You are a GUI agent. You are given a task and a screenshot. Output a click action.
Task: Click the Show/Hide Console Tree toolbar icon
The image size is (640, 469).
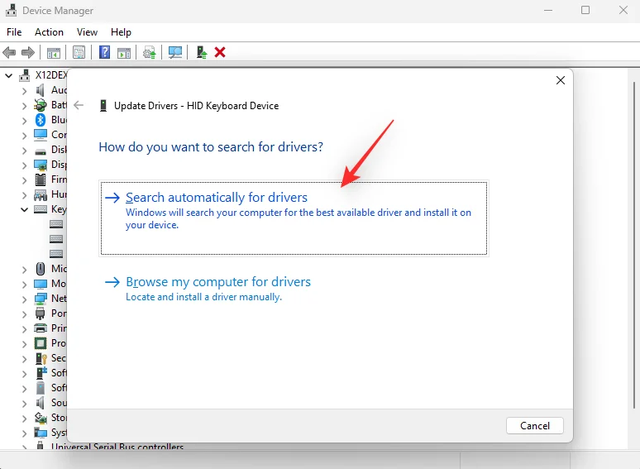pyautogui.click(x=54, y=52)
